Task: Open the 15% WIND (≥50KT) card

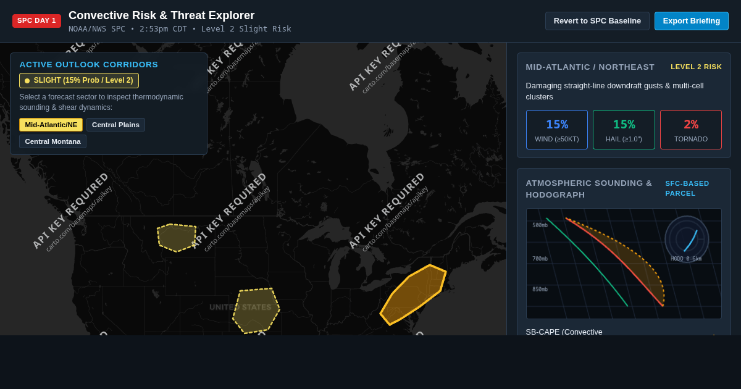Action: point(557,130)
